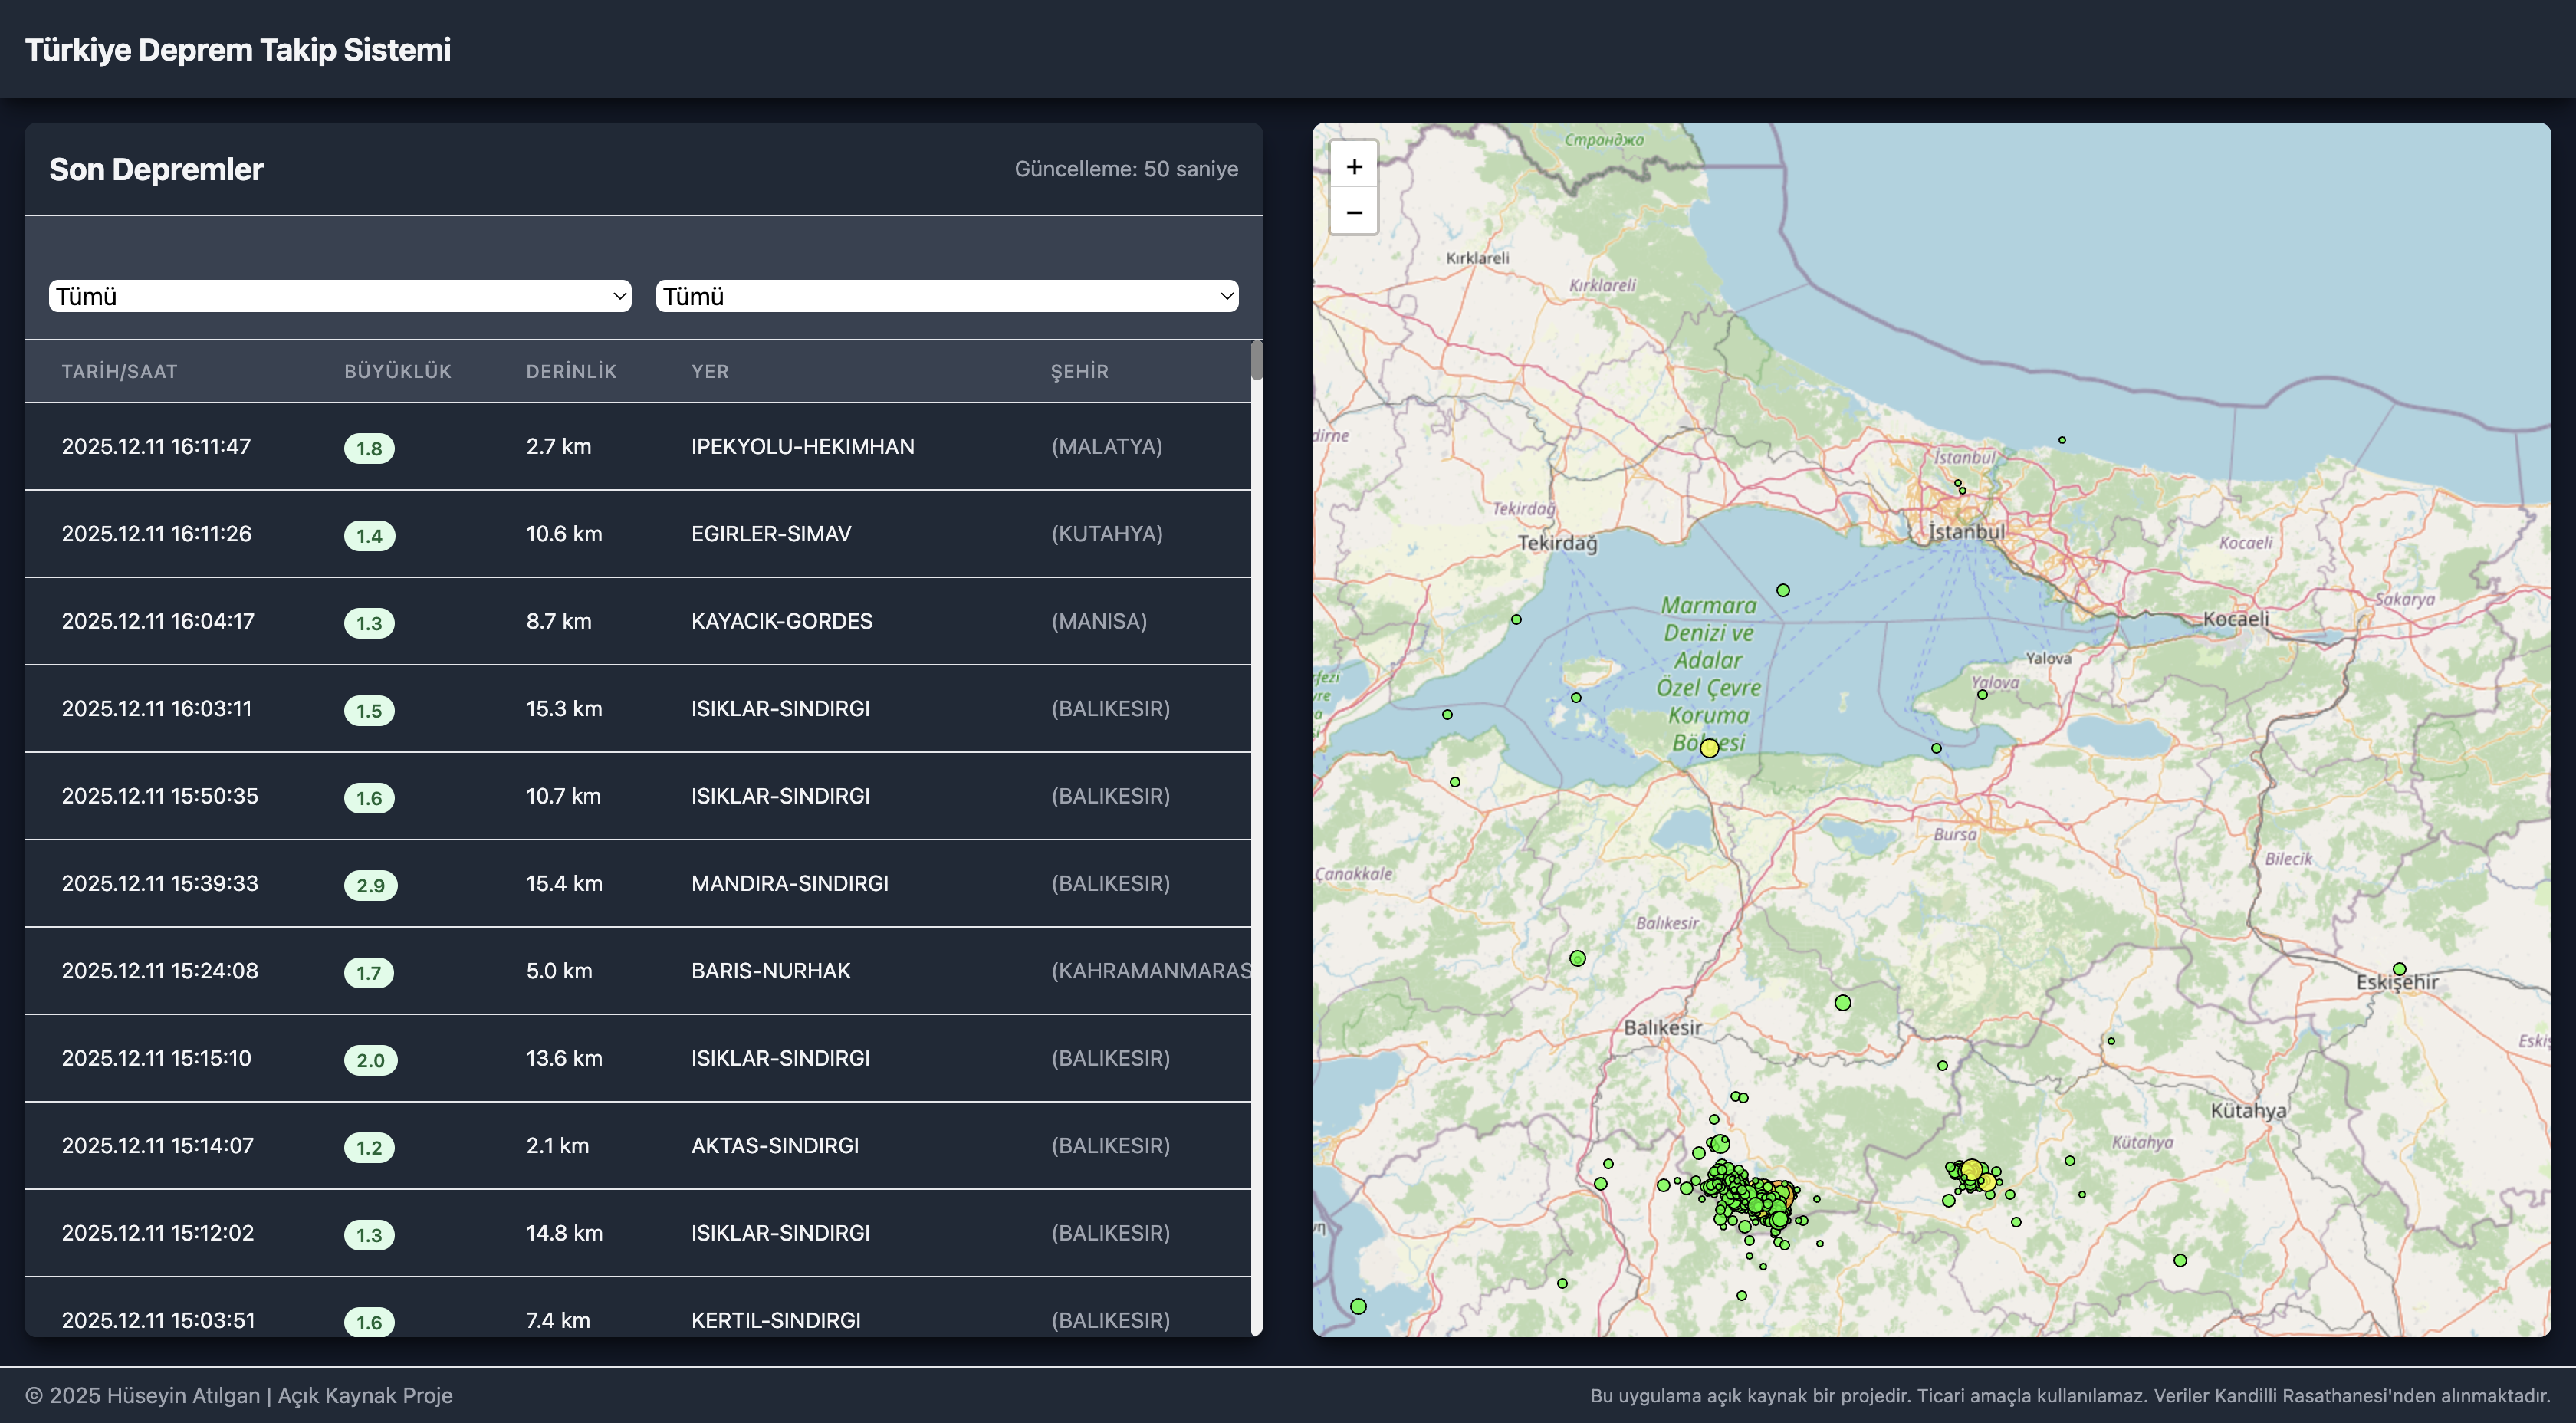The width and height of the screenshot is (2576, 1423).
Task: Click the earthquake list scrollbar thumb
Action: [x=1257, y=361]
